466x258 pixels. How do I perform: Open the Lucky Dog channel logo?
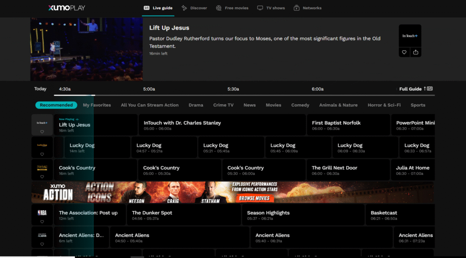pyautogui.click(x=42, y=145)
